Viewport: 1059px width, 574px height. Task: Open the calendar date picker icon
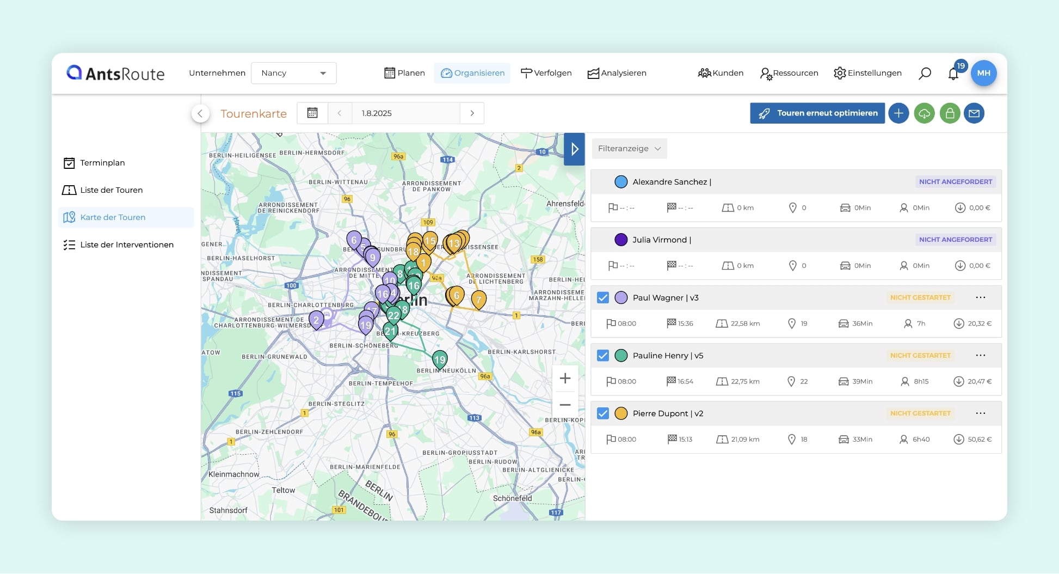pos(312,113)
